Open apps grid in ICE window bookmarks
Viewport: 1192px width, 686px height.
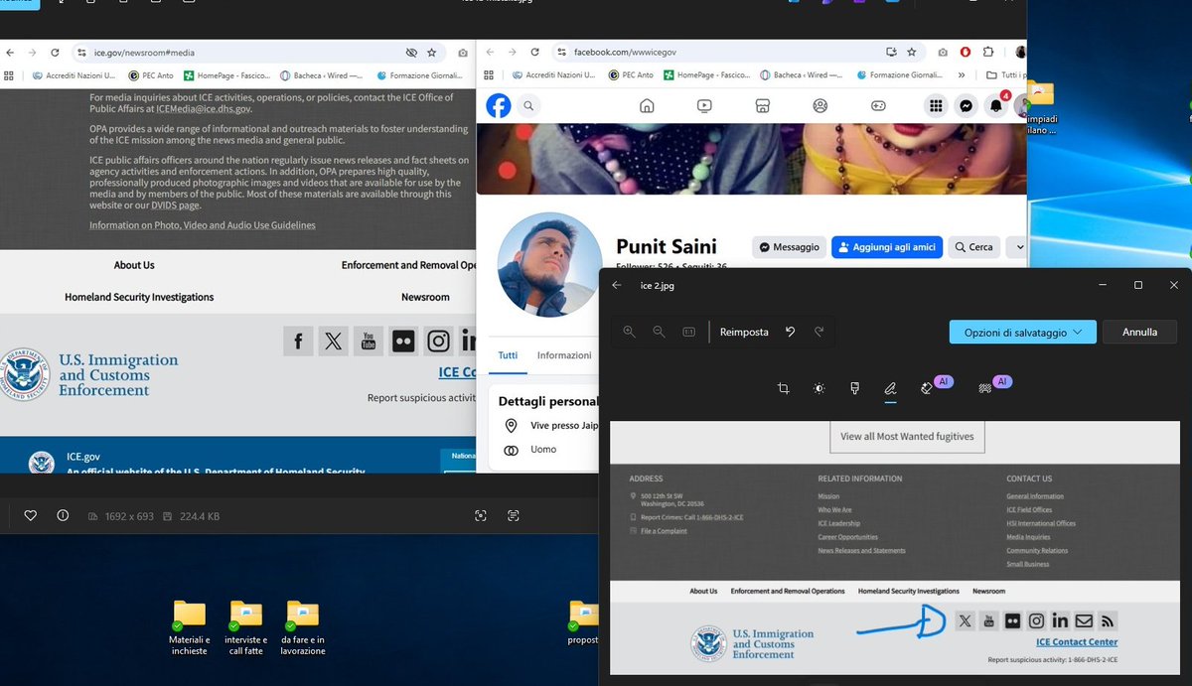click(x=9, y=74)
